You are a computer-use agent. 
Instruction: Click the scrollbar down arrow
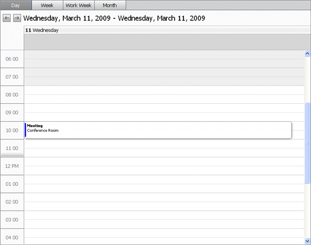[x=307, y=241]
